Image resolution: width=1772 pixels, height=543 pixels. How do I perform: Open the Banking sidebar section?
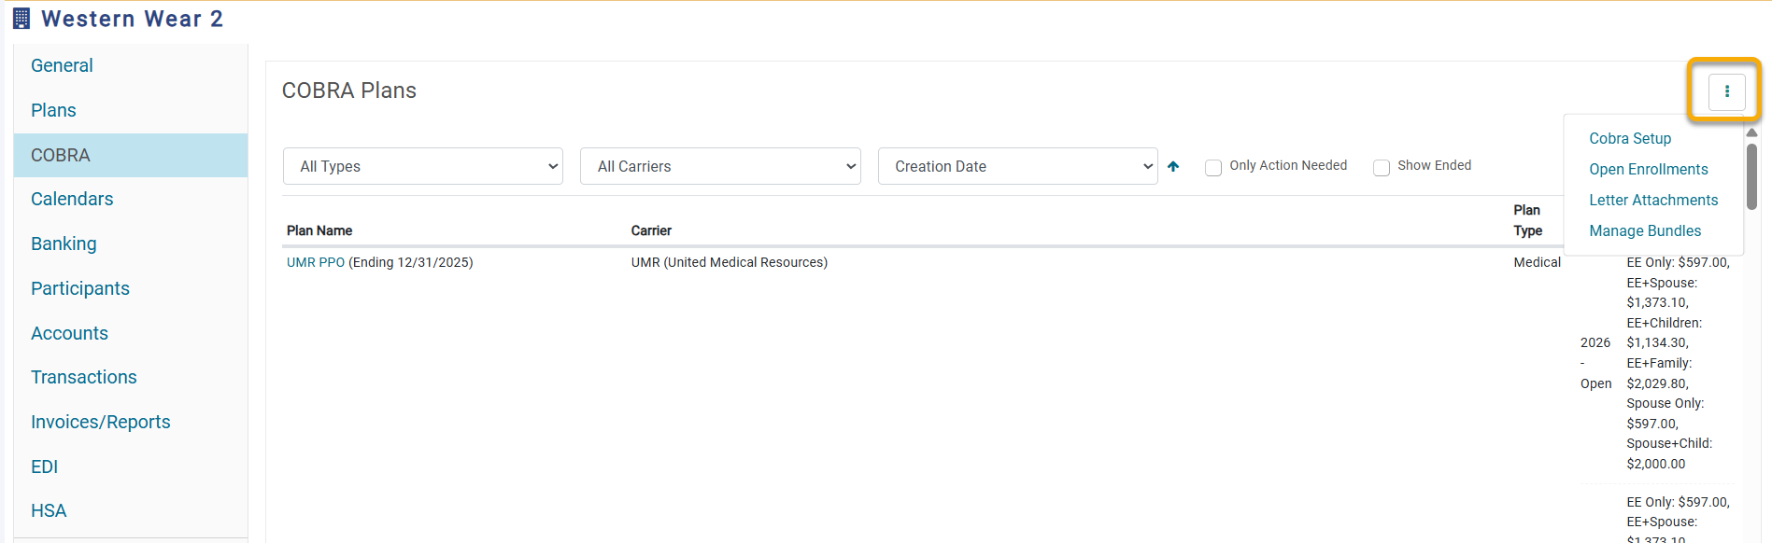click(x=64, y=244)
